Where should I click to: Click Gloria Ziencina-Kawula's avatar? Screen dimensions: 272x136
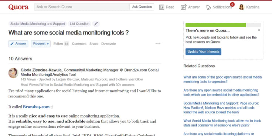(x=13, y=73)
